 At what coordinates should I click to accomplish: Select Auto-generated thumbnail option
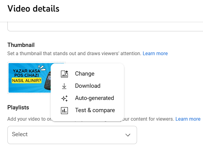87,98
